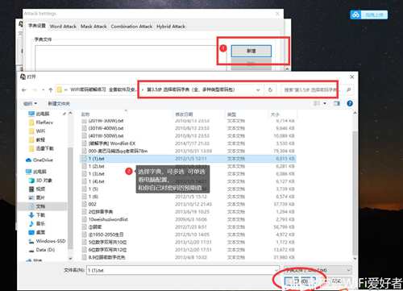This screenshot has height=291, width=403.
Task: Select the 音乐 music folder in sidebar
Action: 37,223
